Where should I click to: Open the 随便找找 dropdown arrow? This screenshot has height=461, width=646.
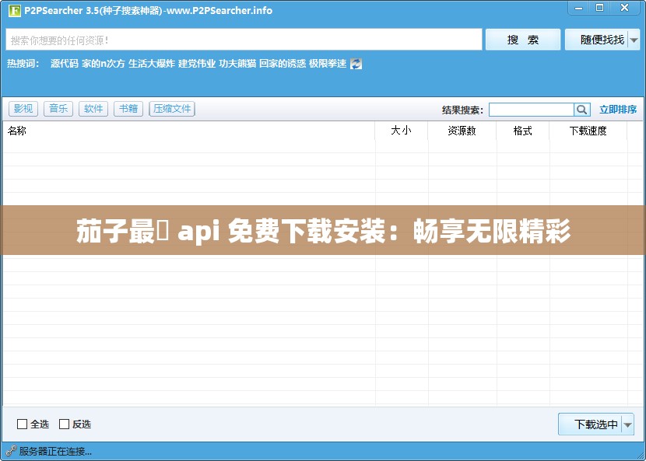(634, 40)
